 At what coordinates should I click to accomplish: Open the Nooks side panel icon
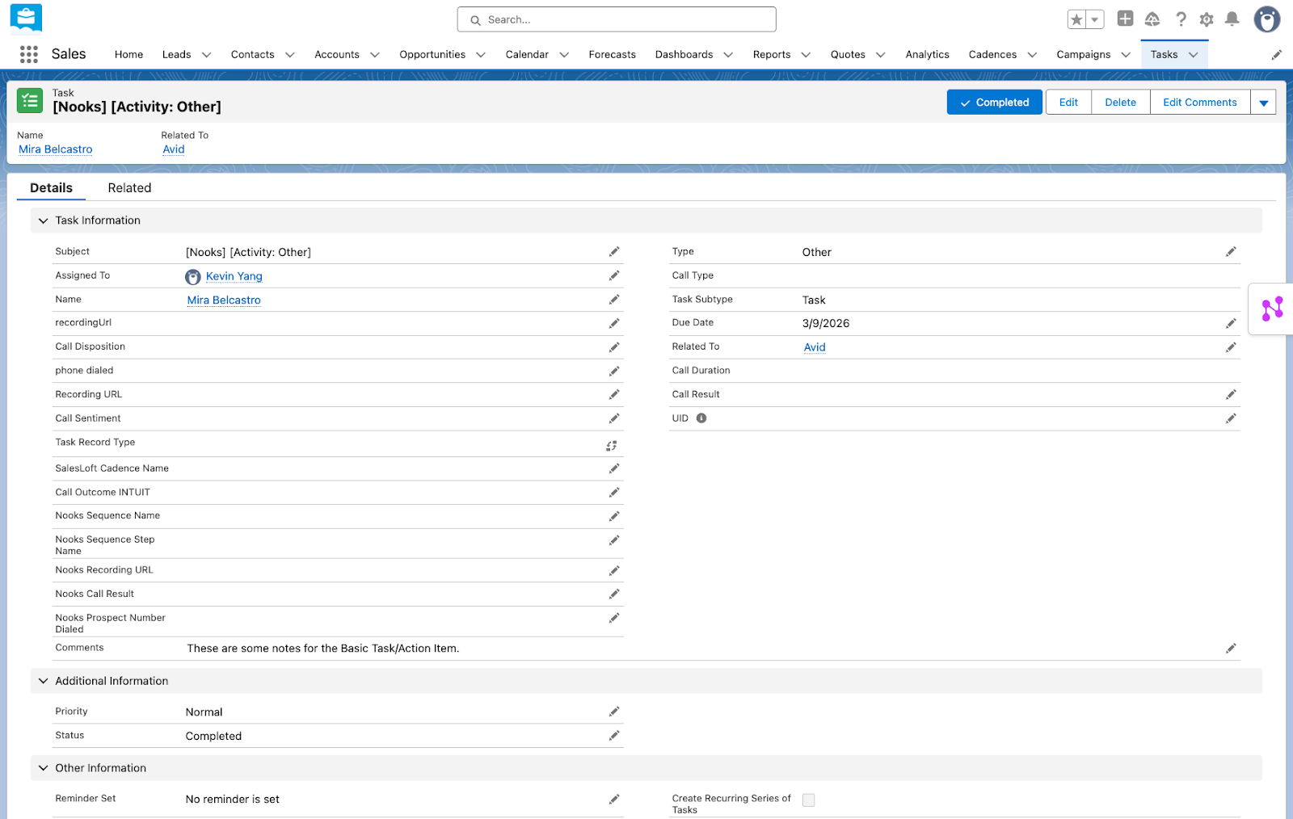pyautogui.click(x=1273, y=309)
